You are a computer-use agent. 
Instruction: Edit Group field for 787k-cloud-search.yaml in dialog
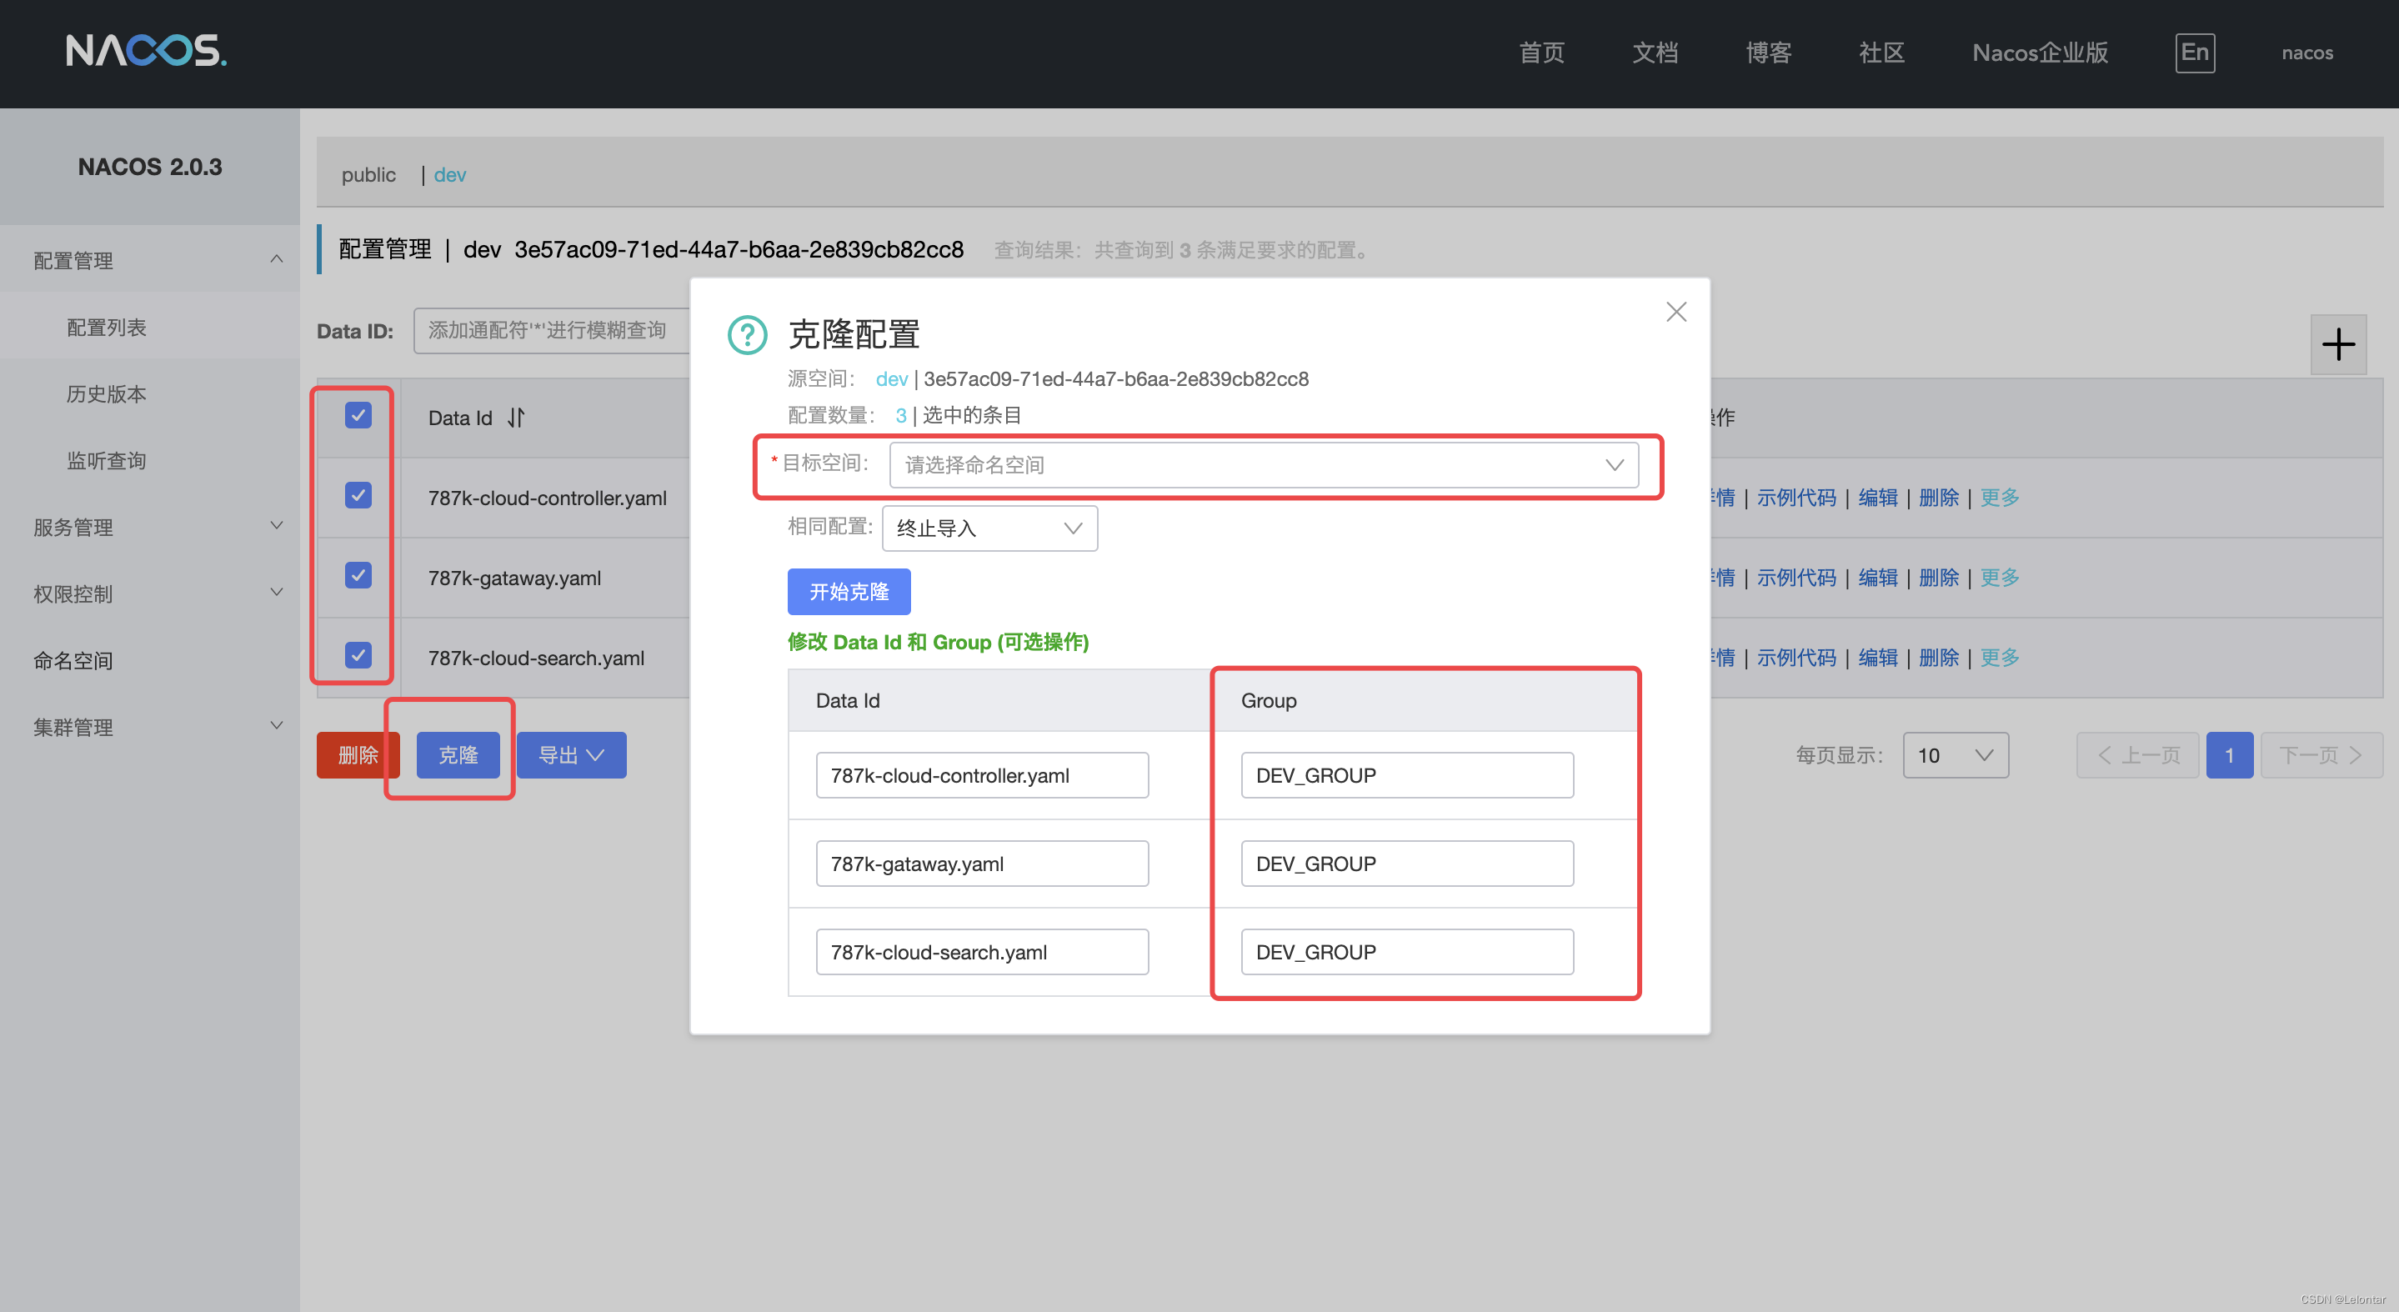pos(1406,952)
